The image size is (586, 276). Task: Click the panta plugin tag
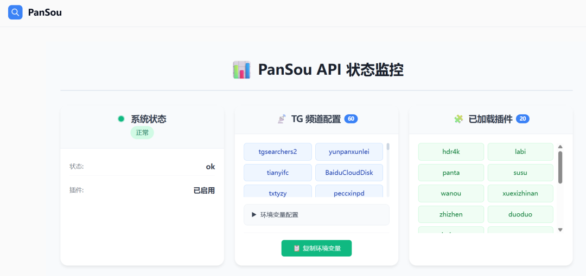(x=451, y=173)
